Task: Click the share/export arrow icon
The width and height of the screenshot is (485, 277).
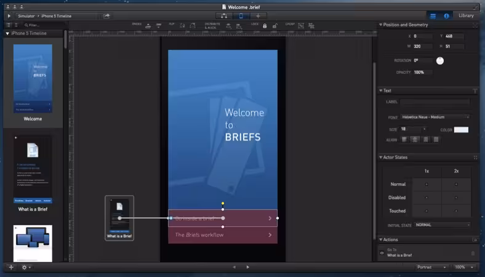Action: point(106,16)
